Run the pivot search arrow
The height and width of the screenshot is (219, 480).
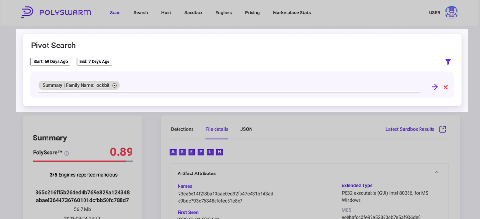[435, 87]
